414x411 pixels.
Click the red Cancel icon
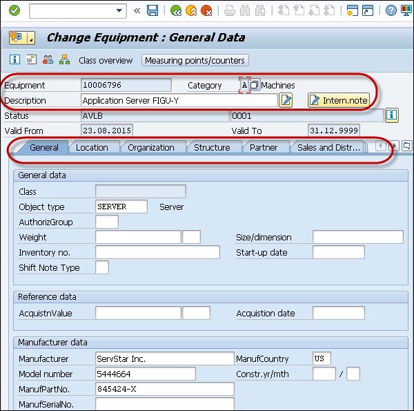point(206,11)
